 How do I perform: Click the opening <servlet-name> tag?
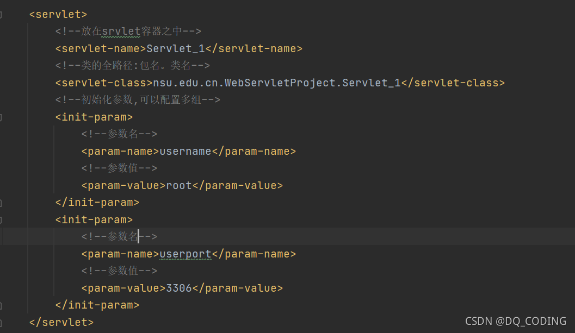coord(101,48)
